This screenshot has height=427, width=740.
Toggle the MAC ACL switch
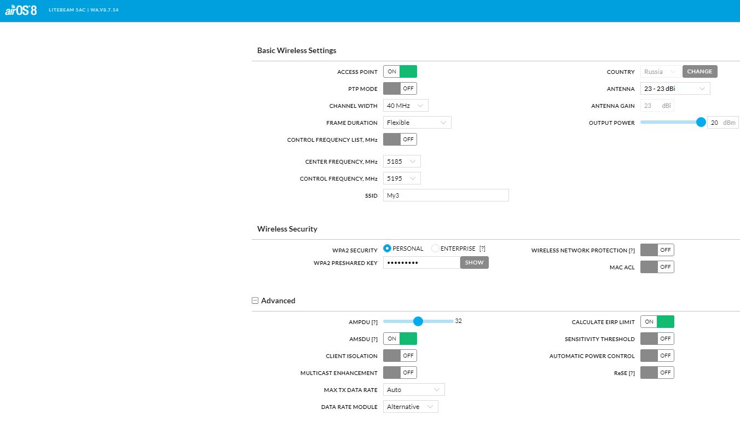(x=657, y=267)
